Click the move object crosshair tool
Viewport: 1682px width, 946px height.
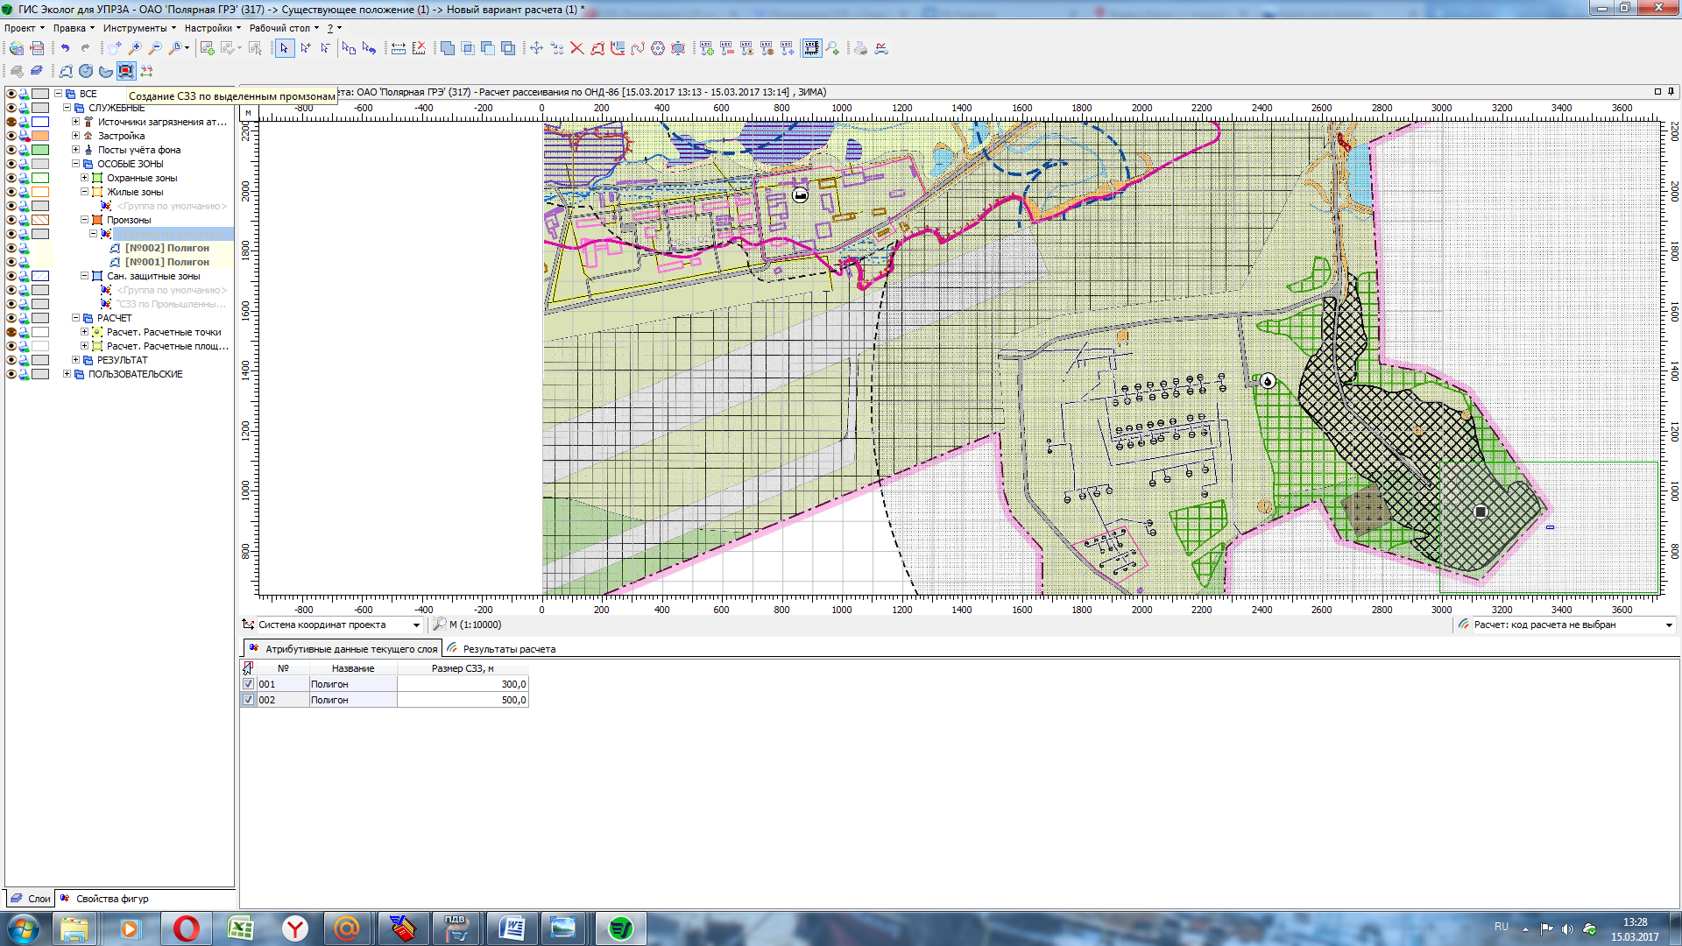536,48
